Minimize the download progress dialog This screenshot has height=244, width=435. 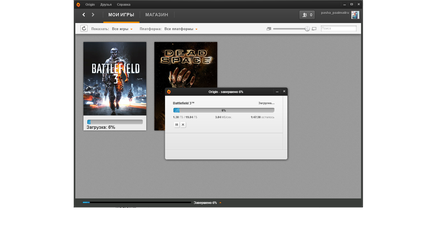click(277, 92)
